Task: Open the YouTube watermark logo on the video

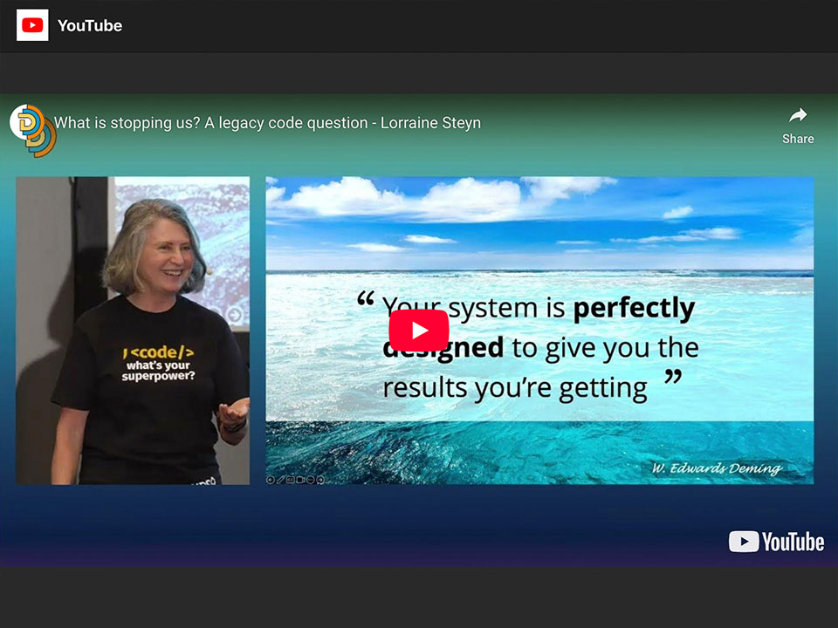Action: pyautogui.click(x=776, y=542)
